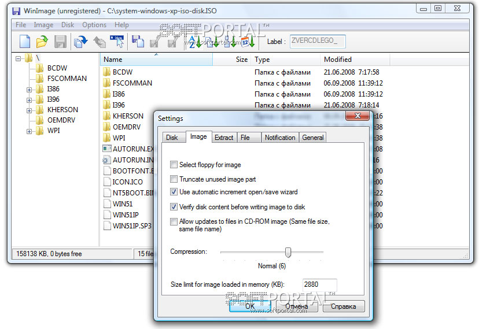479x329 pixels.
Task: Sort by the Name column header
Action: point(156,60)
